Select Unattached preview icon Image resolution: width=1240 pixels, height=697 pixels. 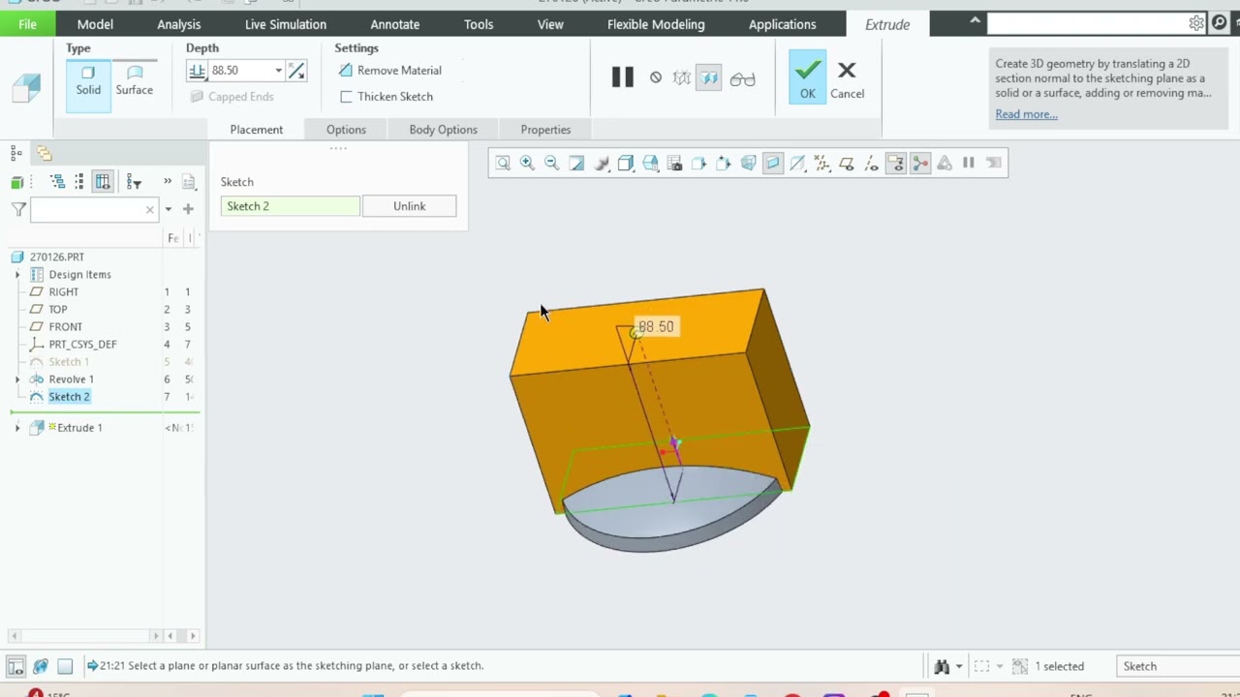[682, 78]
